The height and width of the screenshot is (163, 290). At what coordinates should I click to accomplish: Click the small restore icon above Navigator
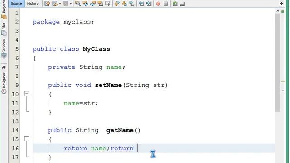(4, 67)
